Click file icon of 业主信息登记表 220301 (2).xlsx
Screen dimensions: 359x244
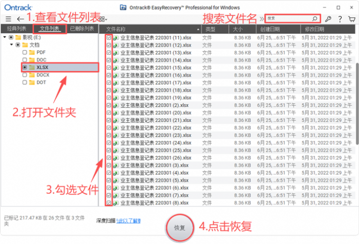[x=116, y=106]
